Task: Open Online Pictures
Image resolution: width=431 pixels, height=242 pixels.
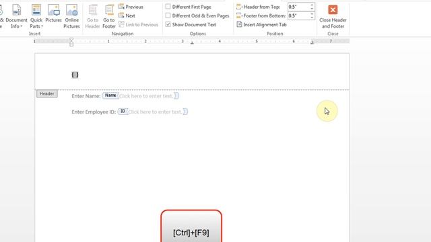Action: click(x=72, y=16)
